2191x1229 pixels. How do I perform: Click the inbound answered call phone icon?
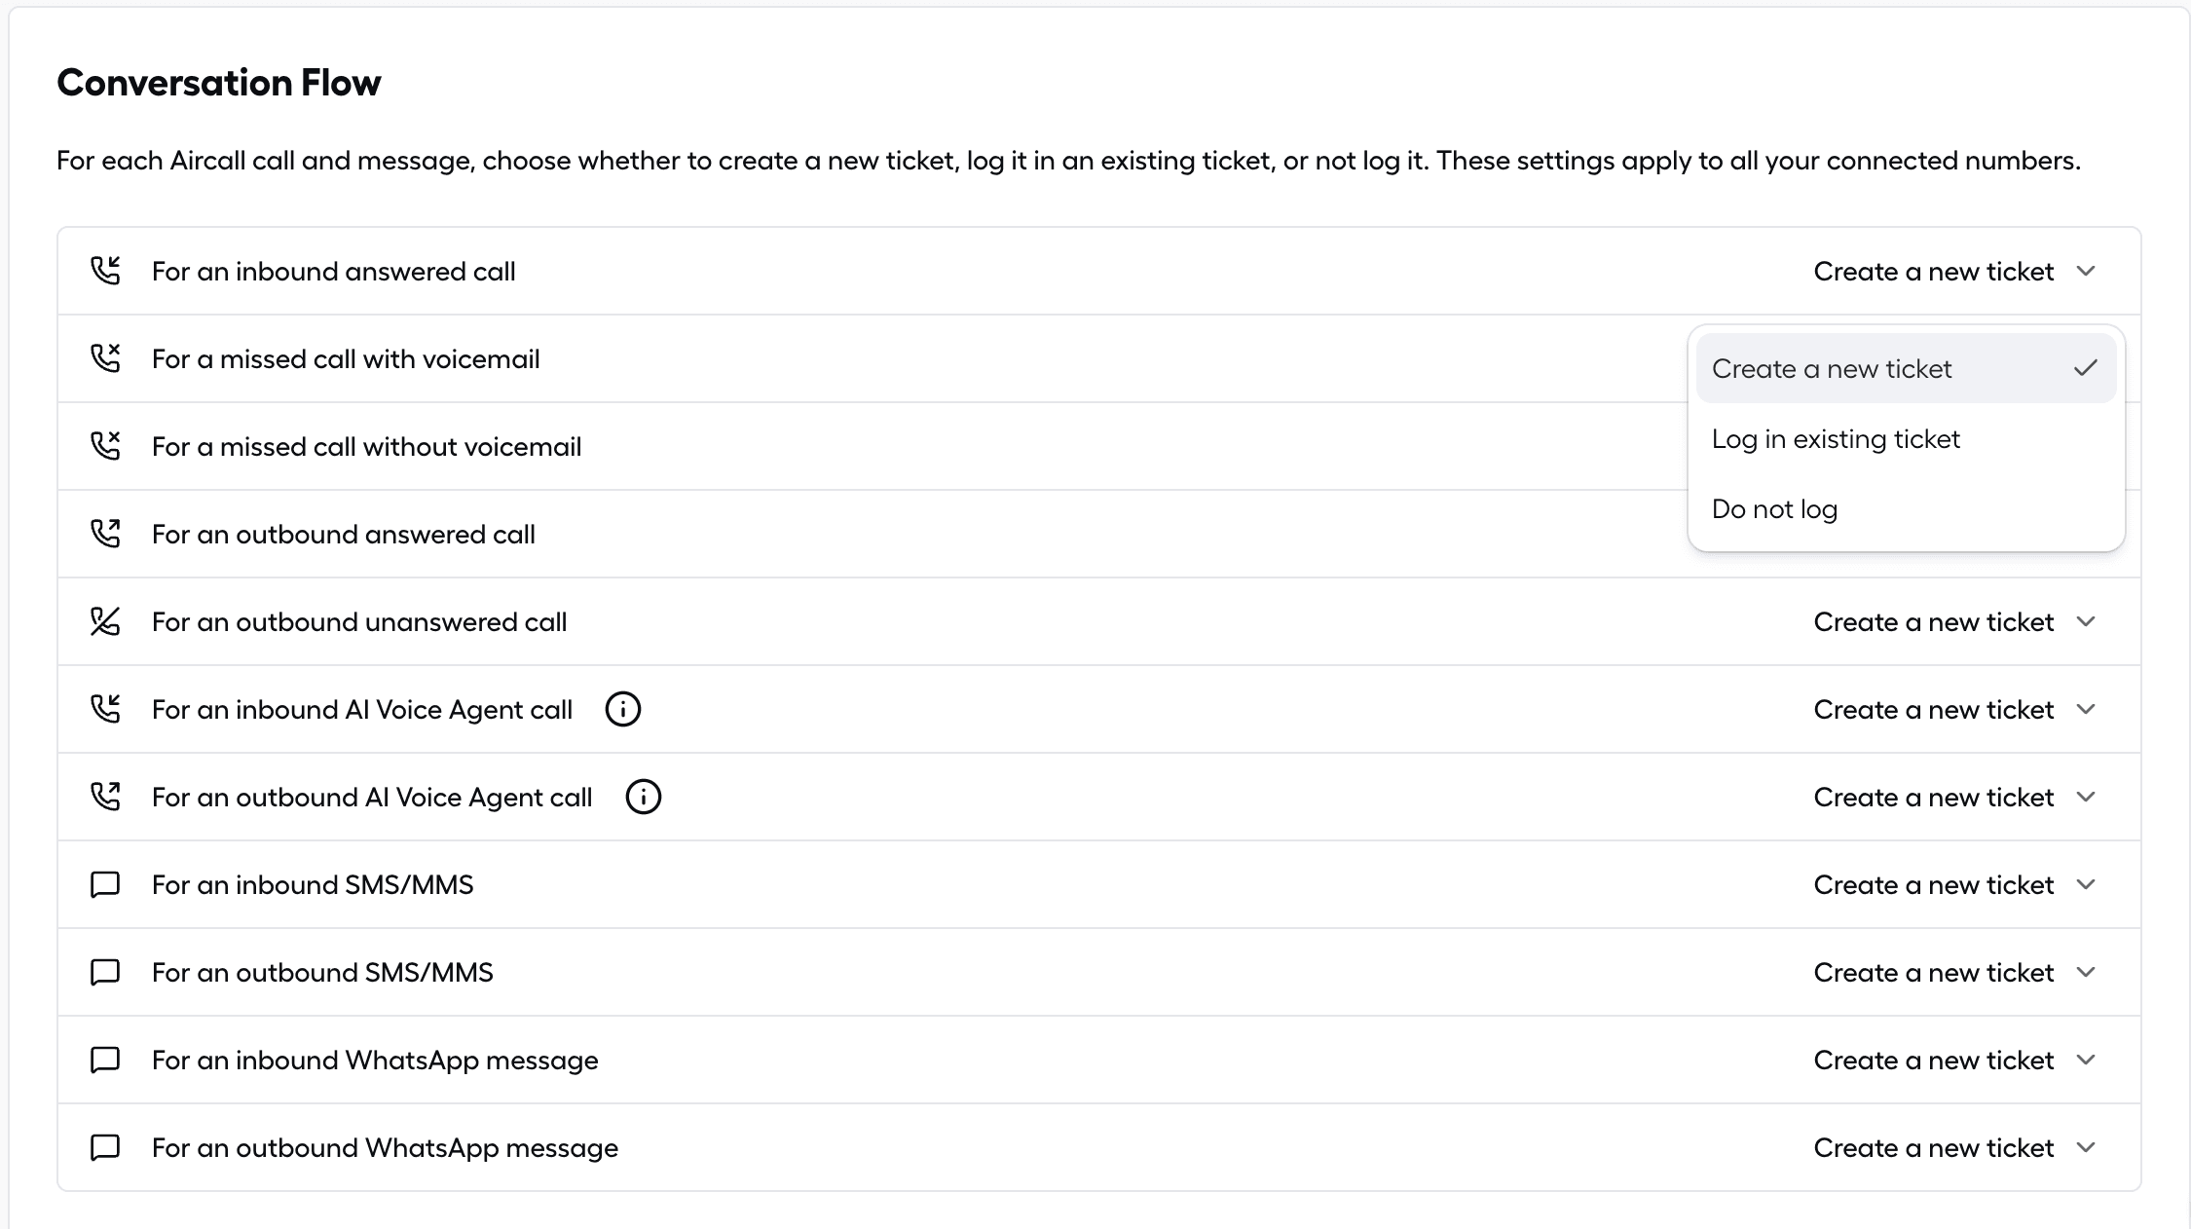tap(105, 271)
